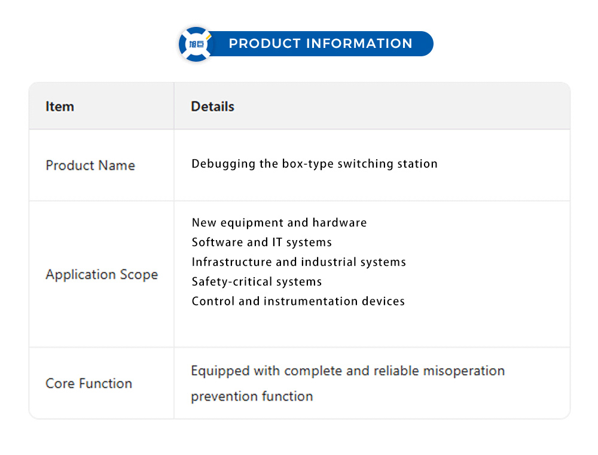598x455 pixels.
Task: Click 'Debugging the box-type switching station' text
Action: (315, 163)
